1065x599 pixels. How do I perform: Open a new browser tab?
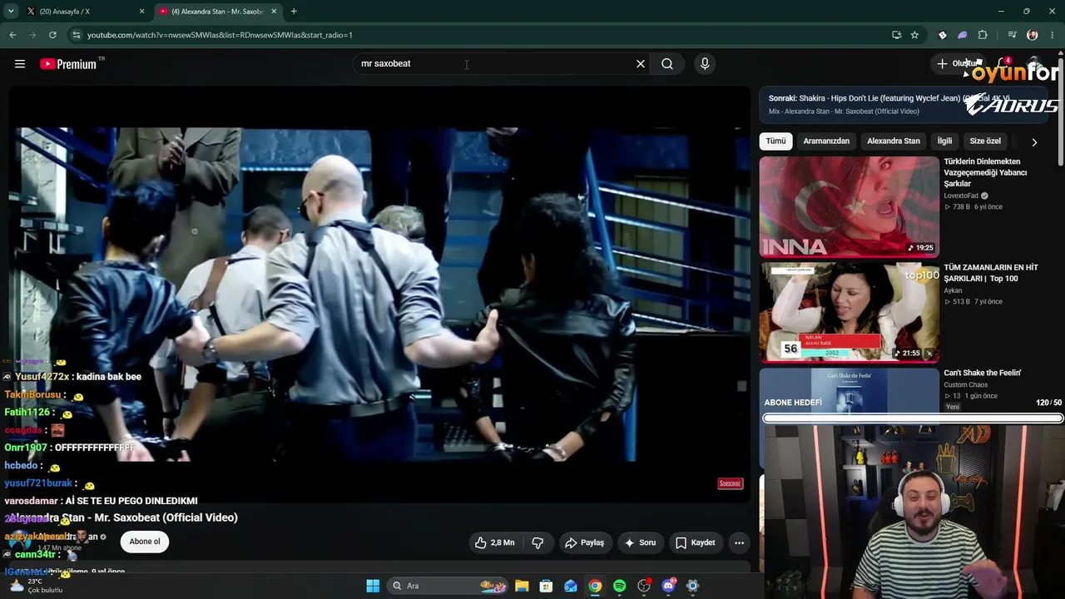pyautogui.click(x=294, y=12)
